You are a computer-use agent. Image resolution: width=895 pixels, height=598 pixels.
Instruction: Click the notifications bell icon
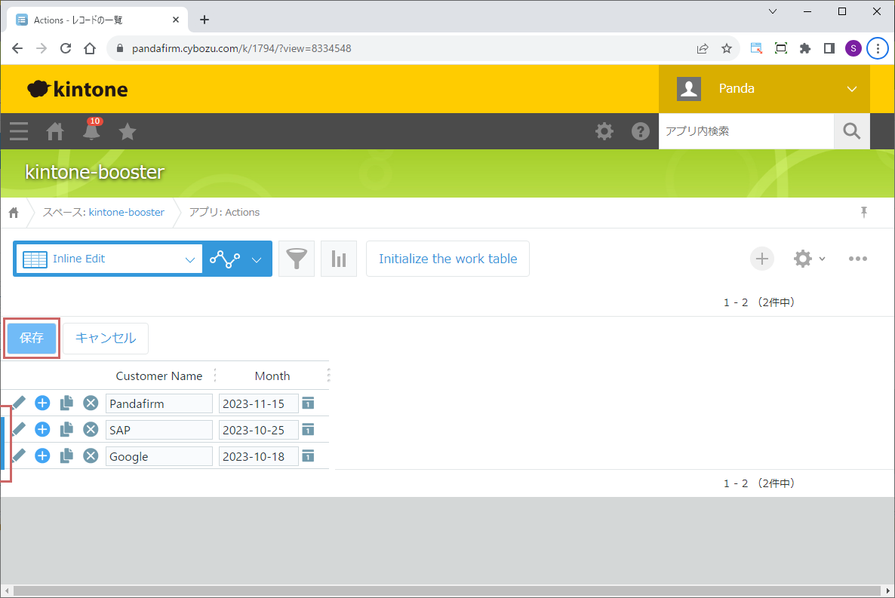point(91,131)
